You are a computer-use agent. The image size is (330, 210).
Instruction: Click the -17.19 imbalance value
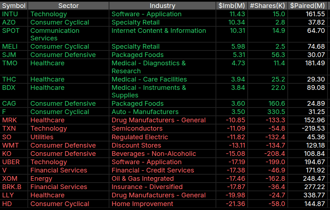click(237, 162)
